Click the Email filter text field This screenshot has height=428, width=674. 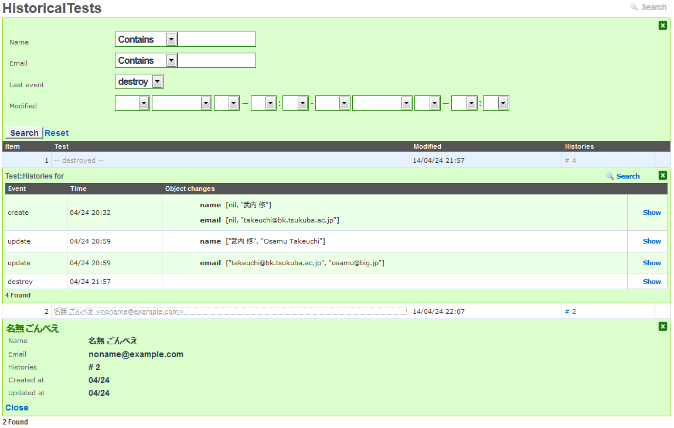point(217,60)
